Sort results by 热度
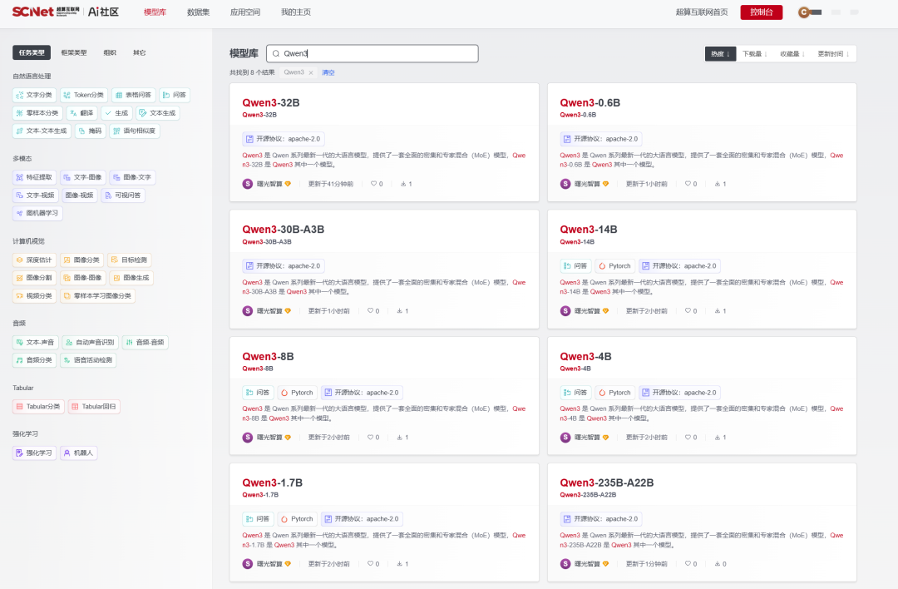The image size is (898, 589). click(720, 54)
